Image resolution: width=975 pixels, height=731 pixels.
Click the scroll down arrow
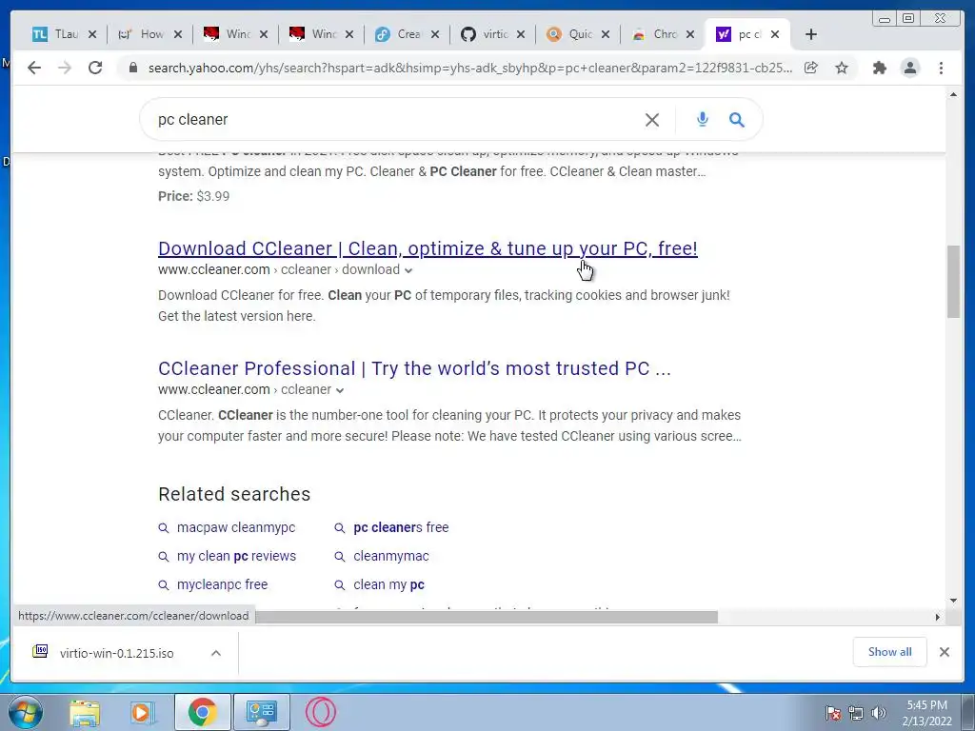[953, 601]
